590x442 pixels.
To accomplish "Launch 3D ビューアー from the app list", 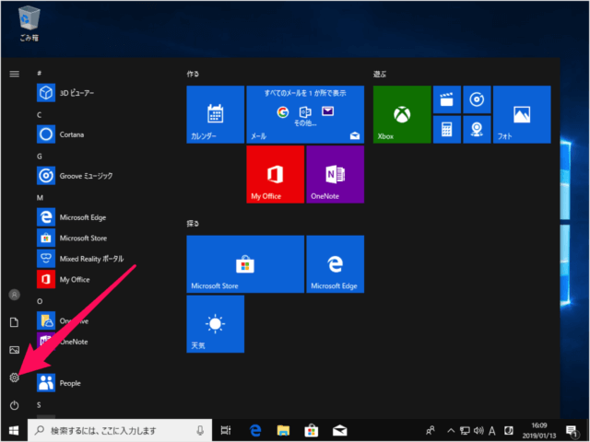I will 101,93.
